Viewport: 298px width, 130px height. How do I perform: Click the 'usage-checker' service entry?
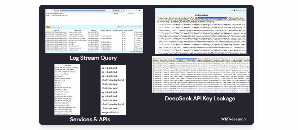111,112
